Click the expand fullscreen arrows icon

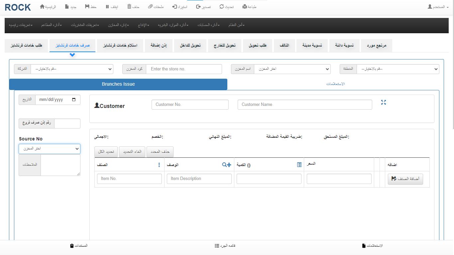pos(384,103)
